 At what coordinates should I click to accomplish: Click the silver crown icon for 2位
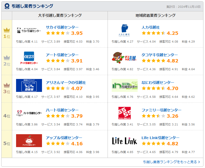[x=7, y=58]
